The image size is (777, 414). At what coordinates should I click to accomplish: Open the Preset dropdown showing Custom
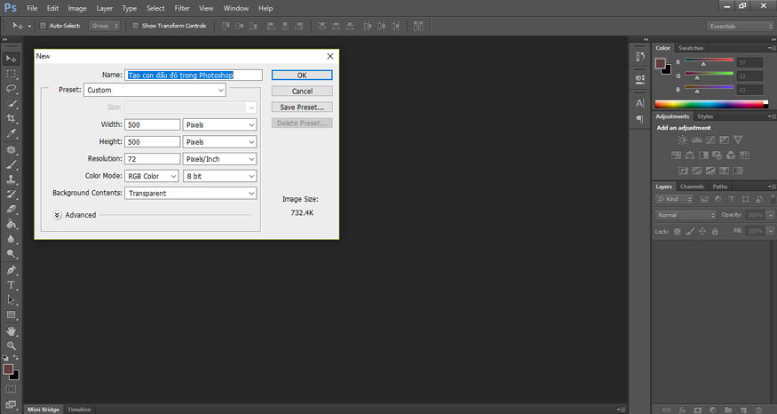click(x=155, y=91)
